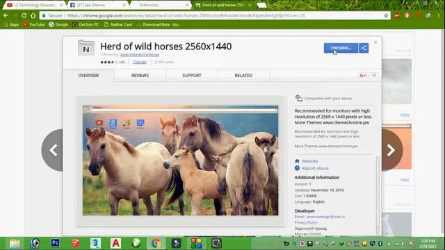This screenshot has width=445, height=250.
Task: Open the Download Beta bookmark
Action: tap(158, 25)
